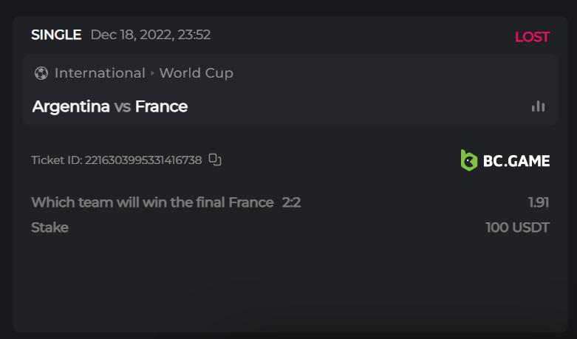This screenshot has width=577, height=339.
Task: Click the 'vs' separator in match title
Action: (x=123, y=106)
